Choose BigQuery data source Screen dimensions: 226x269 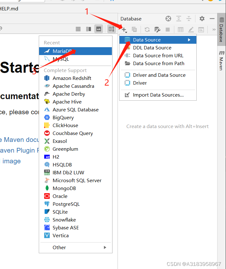(75, 118)
